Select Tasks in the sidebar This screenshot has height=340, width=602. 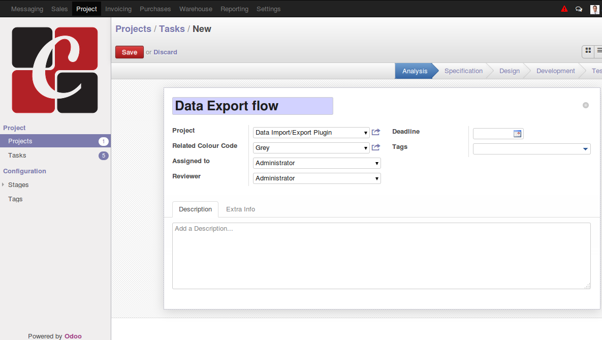[55, 155]
